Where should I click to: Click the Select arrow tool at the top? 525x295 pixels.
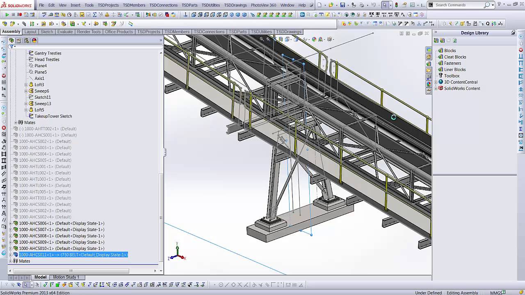pos(384,5)
